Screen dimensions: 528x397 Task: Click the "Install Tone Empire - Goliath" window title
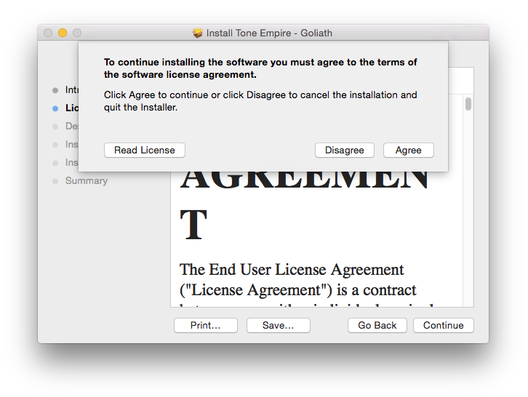click(x=269, y=33)
